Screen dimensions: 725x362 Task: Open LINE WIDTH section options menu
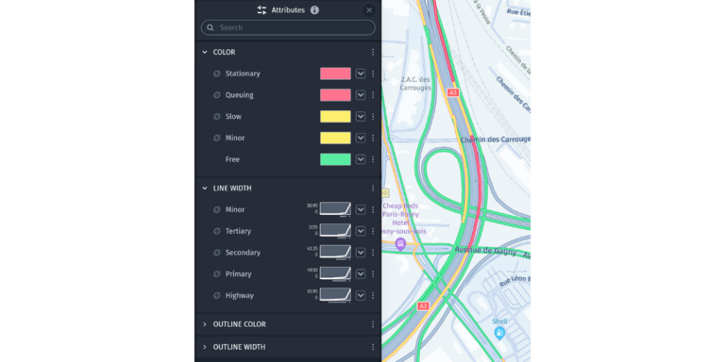tap(373, 189)
